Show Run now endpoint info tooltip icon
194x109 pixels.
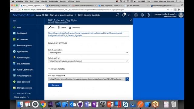64,76
